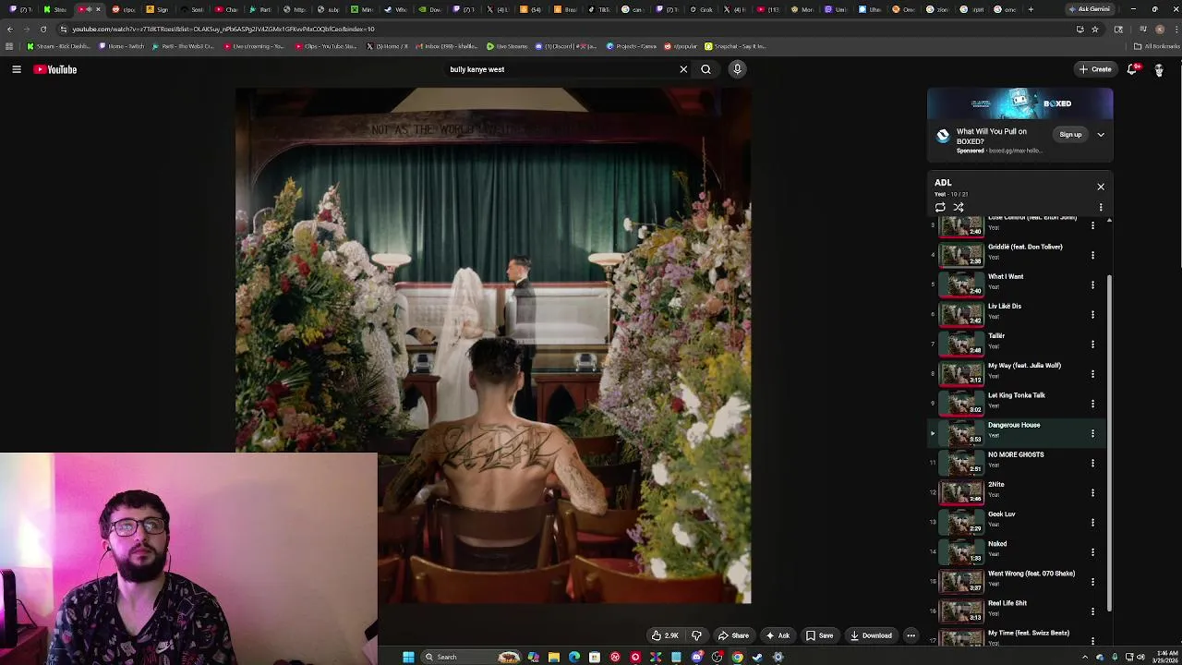Reload the page in the browser
Screen dimensions: 1182x665
pos(42,29)
